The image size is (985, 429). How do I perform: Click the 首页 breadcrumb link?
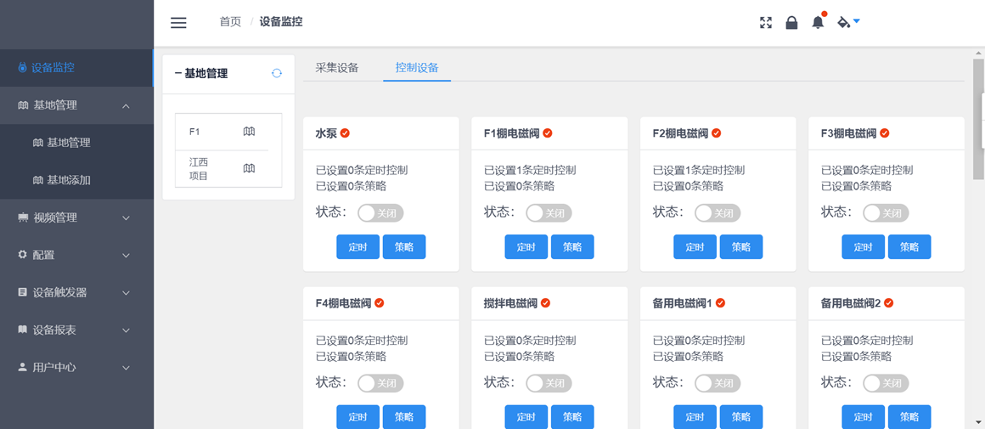tap(230, 22)
